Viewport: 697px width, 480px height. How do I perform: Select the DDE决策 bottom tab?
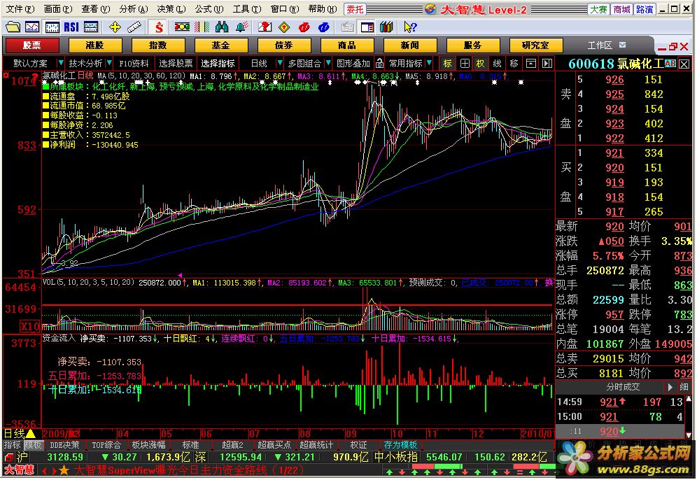click(x=64, y=445)
